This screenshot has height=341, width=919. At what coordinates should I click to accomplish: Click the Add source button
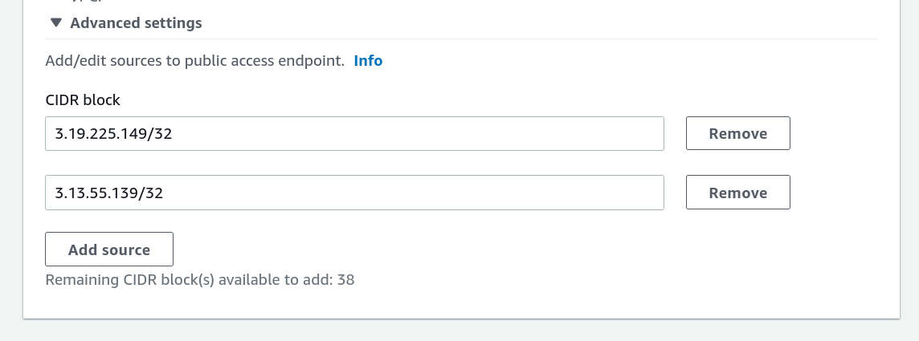click(x=109, y=250)
